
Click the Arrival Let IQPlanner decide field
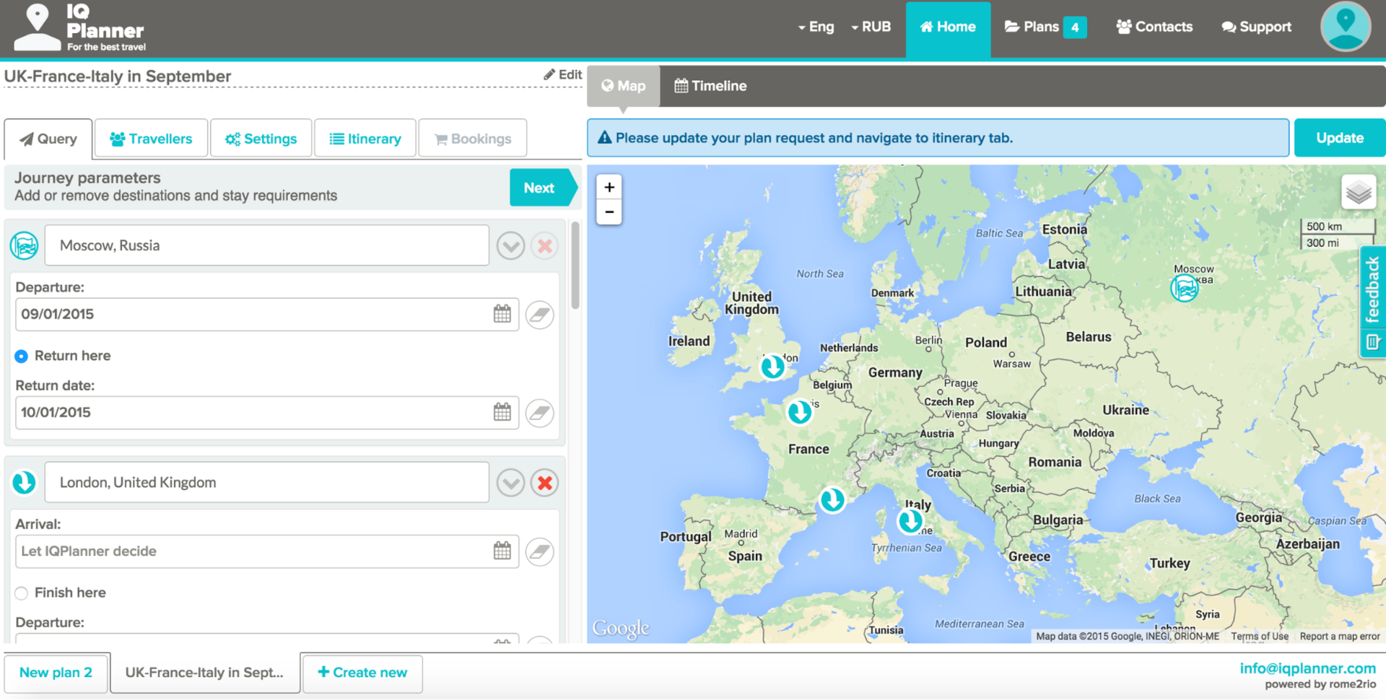(x=267, y=551)
